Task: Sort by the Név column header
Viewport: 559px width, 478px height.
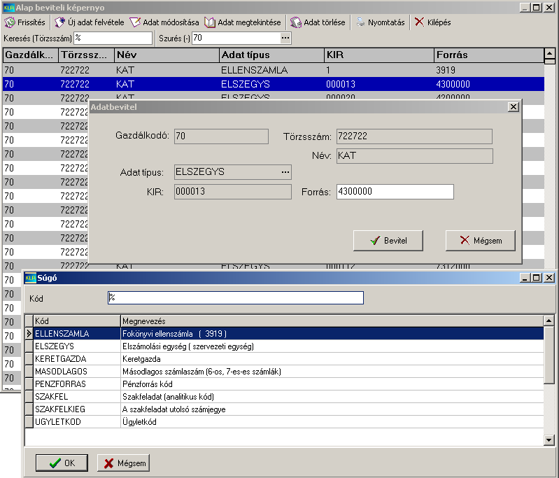Action: pos(166,55)
